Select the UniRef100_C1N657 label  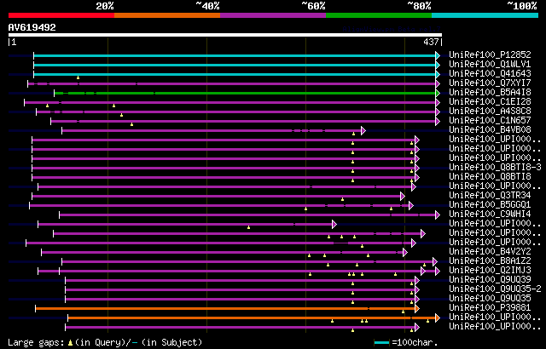(x=490, y=121)
